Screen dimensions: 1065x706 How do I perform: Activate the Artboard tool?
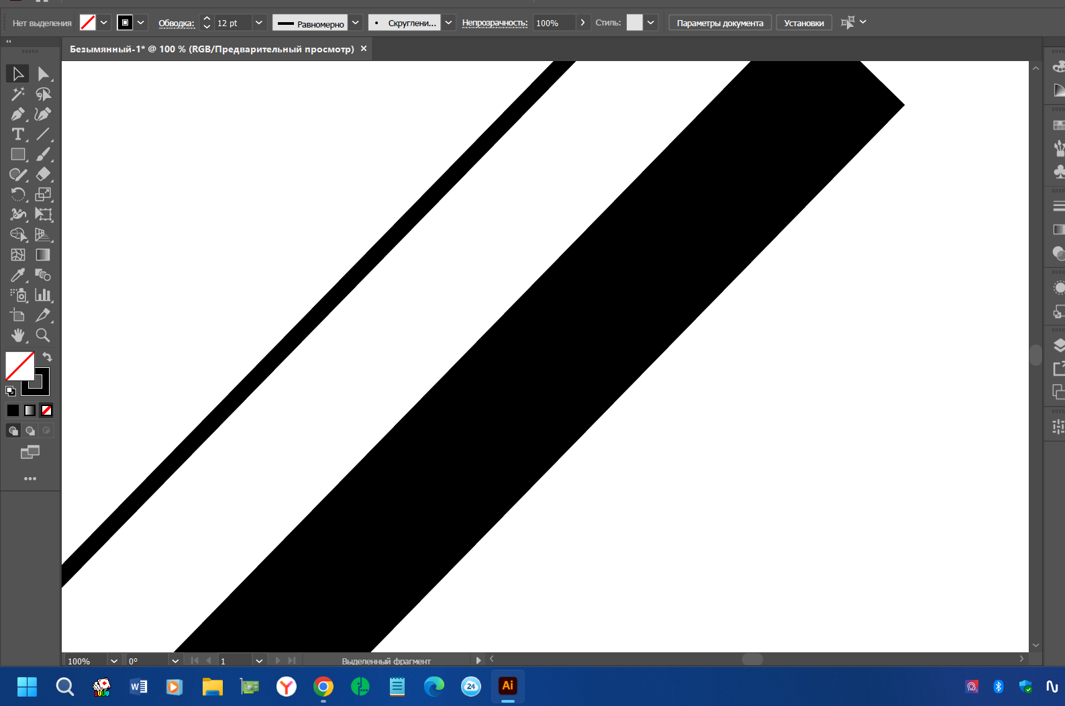coord(17,315)
